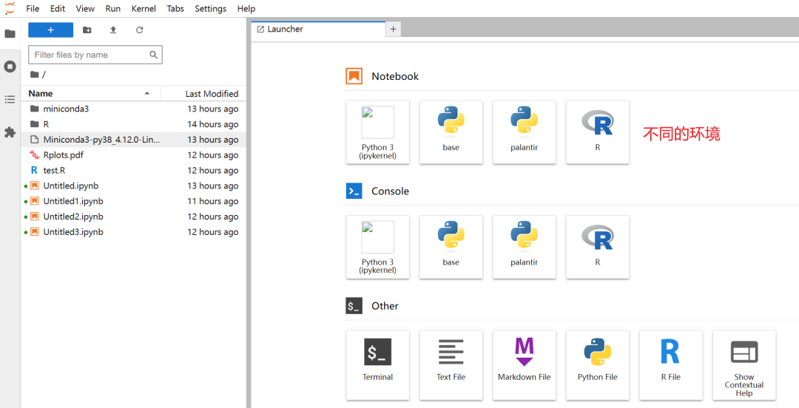Open Running Terminals and Kernels sidebar
Image resolution: width=799 pixels, height=408 pixels.
point(10,67)
